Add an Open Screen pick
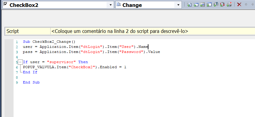This screenshot has height=117, width=255. point(196,4)
